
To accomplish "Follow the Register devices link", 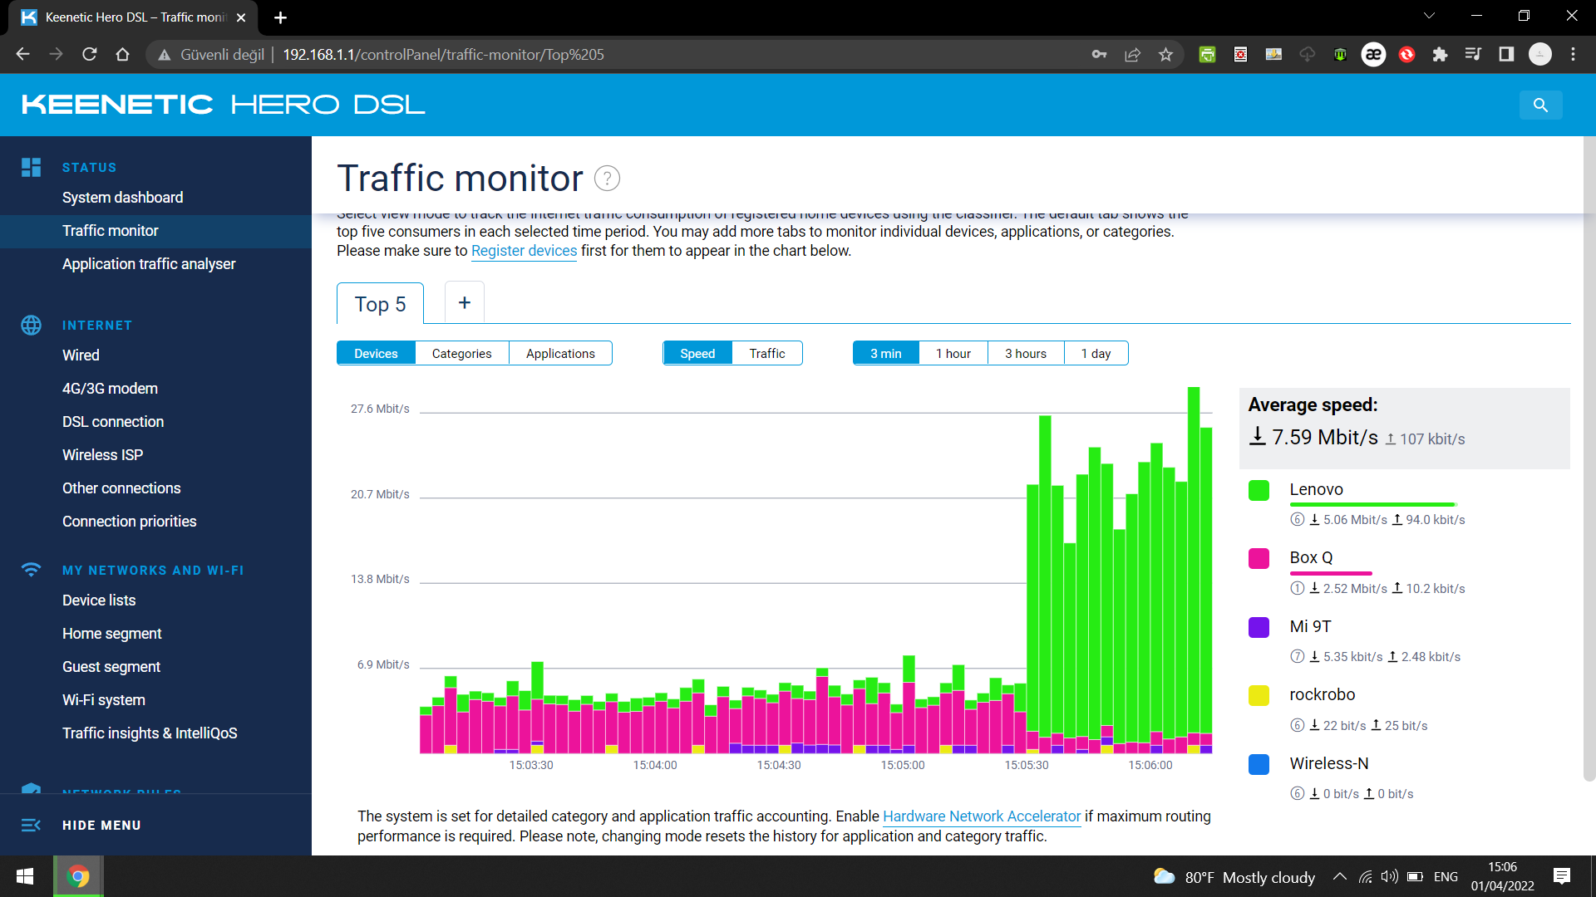I will 524,251.
